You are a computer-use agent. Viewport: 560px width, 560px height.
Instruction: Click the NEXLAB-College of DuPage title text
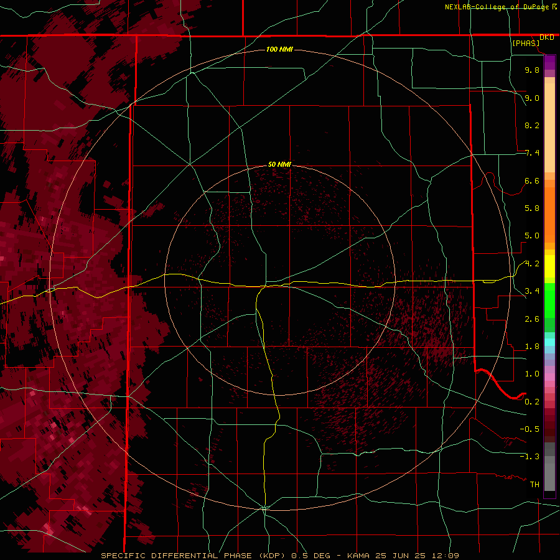[x=497, y=7]
